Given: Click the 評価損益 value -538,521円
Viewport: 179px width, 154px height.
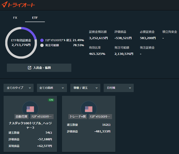Looking at the screenshot, I should tap(123, 38).
